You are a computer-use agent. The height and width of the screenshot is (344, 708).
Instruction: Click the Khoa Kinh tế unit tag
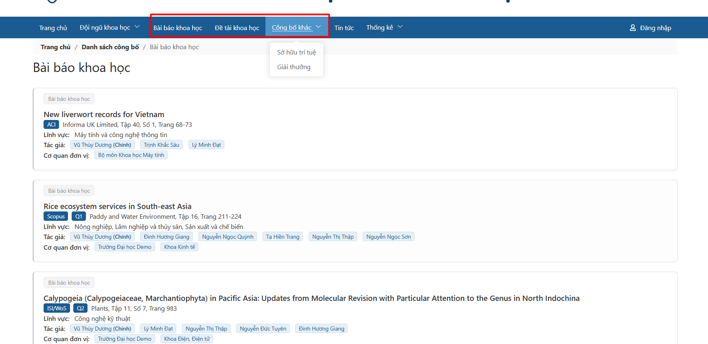pyautogui.click(x=180, y=247)
